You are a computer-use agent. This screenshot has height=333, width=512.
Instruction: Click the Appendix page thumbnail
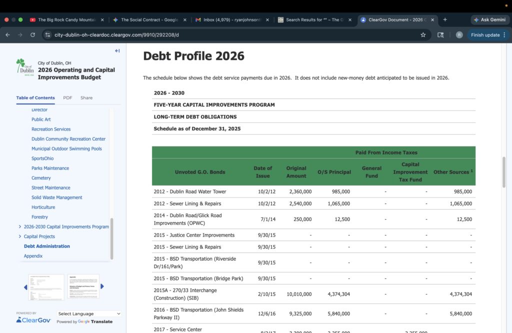83,286
